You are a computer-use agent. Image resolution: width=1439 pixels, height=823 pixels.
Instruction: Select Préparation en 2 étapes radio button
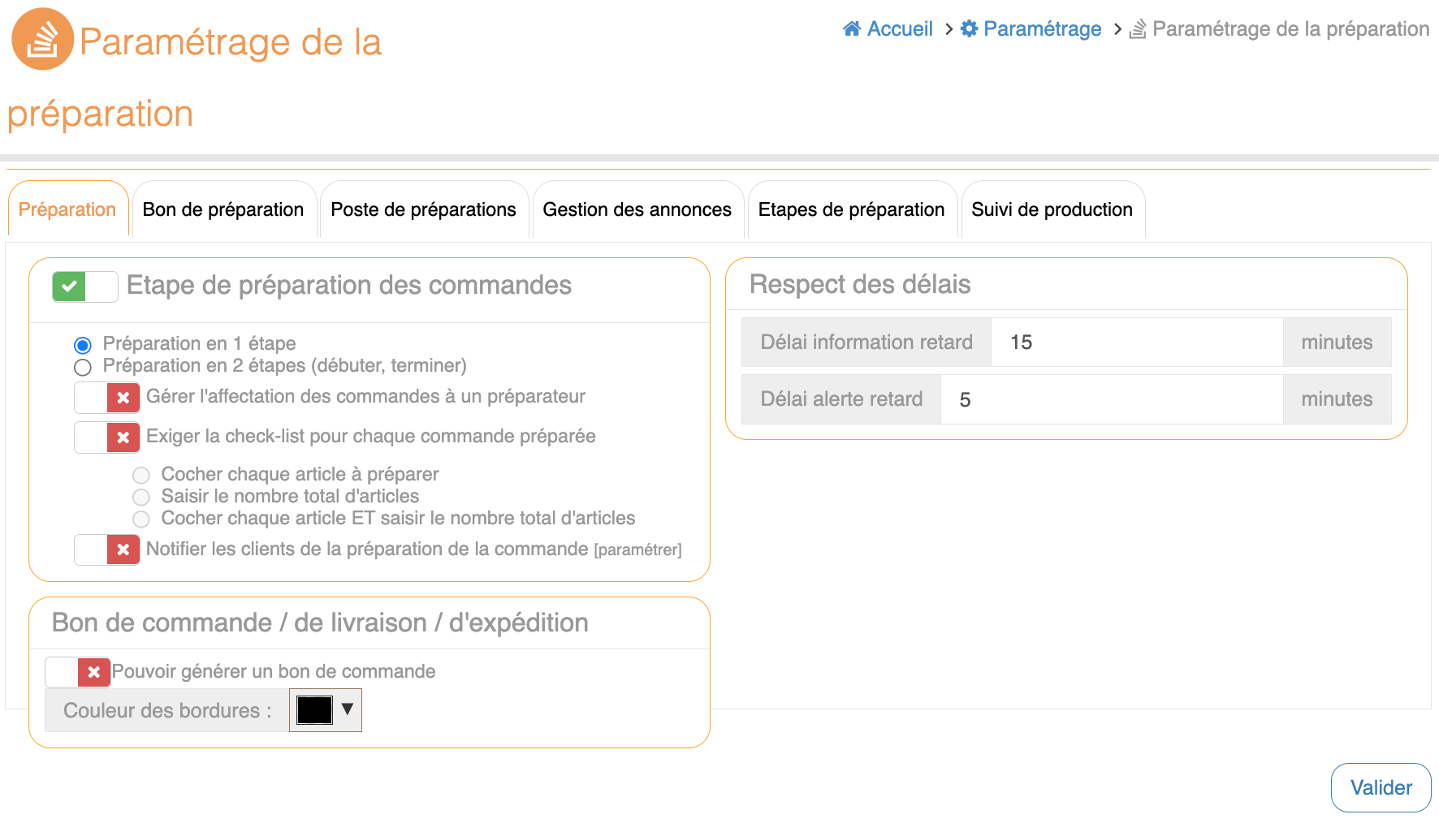coord(83,368)
